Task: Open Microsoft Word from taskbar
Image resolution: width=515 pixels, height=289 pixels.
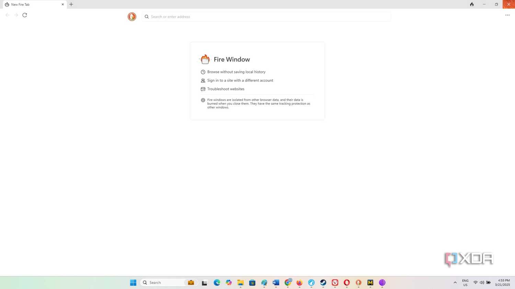Action: point(276,282)
